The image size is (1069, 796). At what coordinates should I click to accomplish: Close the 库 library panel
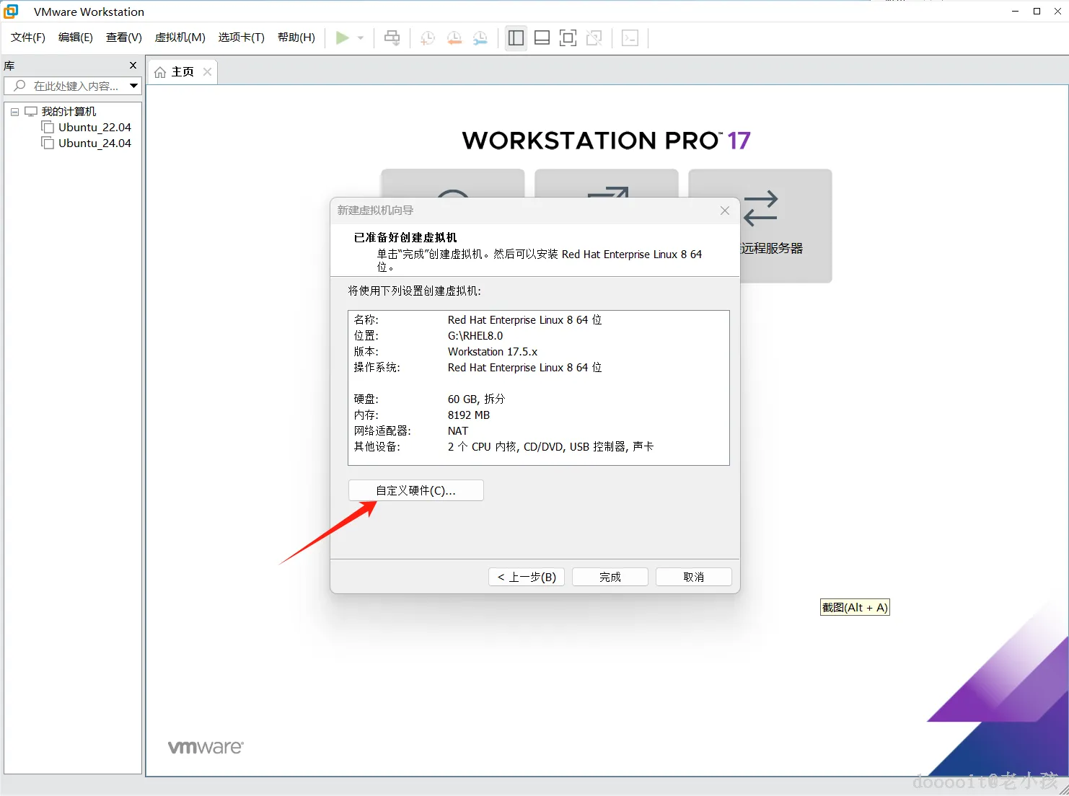click(133, 66)
